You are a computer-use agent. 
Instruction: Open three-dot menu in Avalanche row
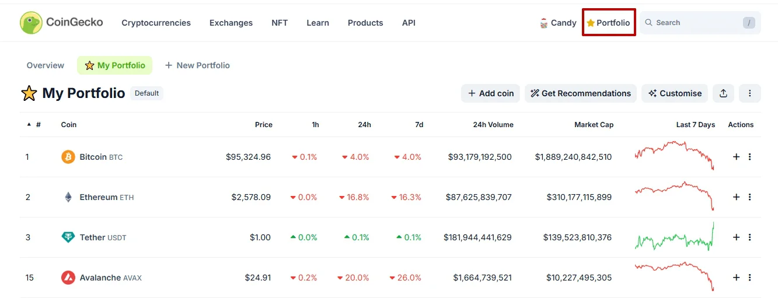pos(749,278)
